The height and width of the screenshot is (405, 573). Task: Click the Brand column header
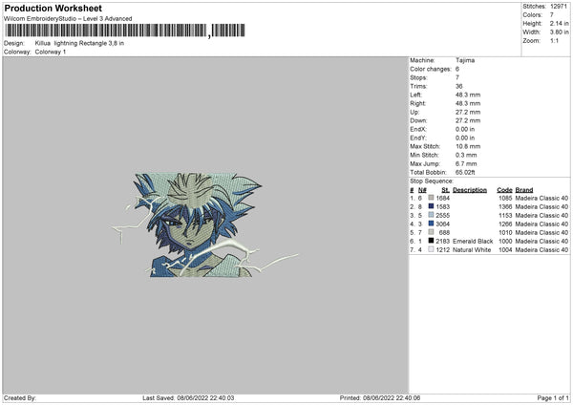pos(524,190)
